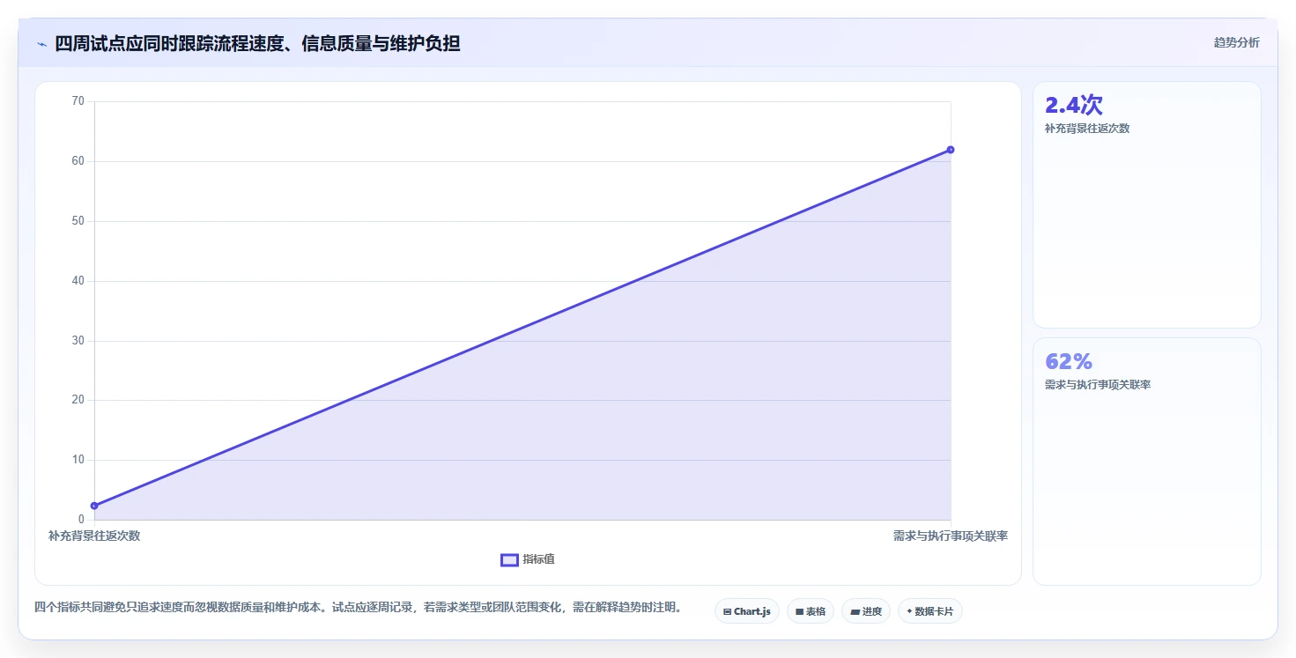1296x658 pixels.
Task: Click the footnote text starting 四个指标共同避免
Action: (358, 607)
